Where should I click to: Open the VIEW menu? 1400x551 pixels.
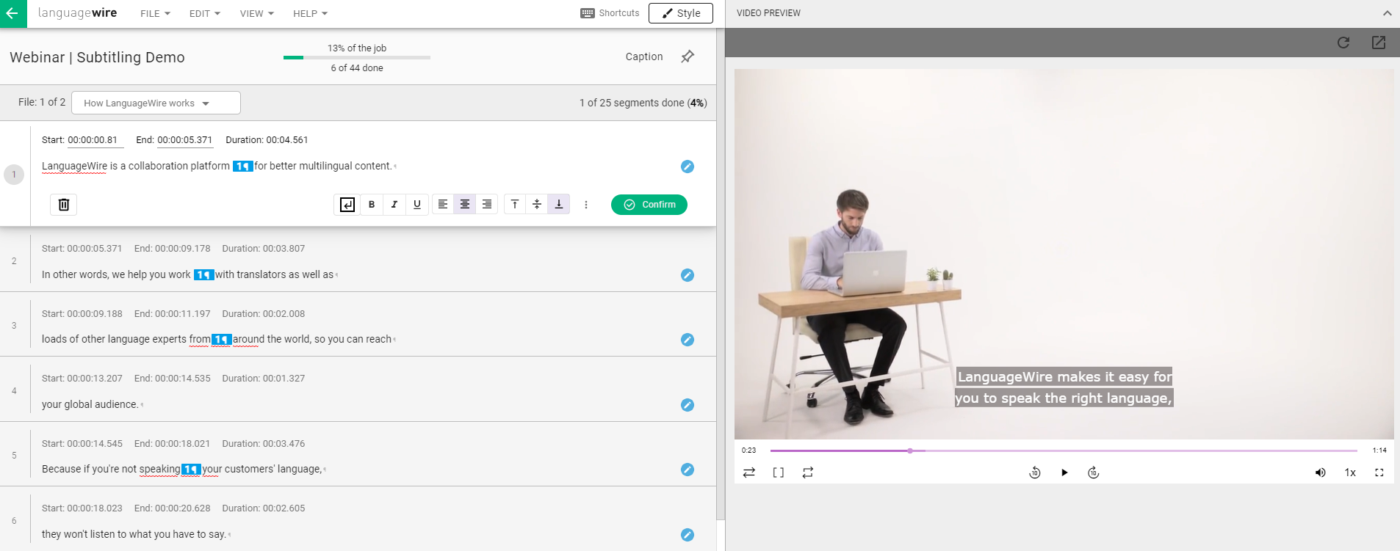pyautogui.click(x=256, y=13)
